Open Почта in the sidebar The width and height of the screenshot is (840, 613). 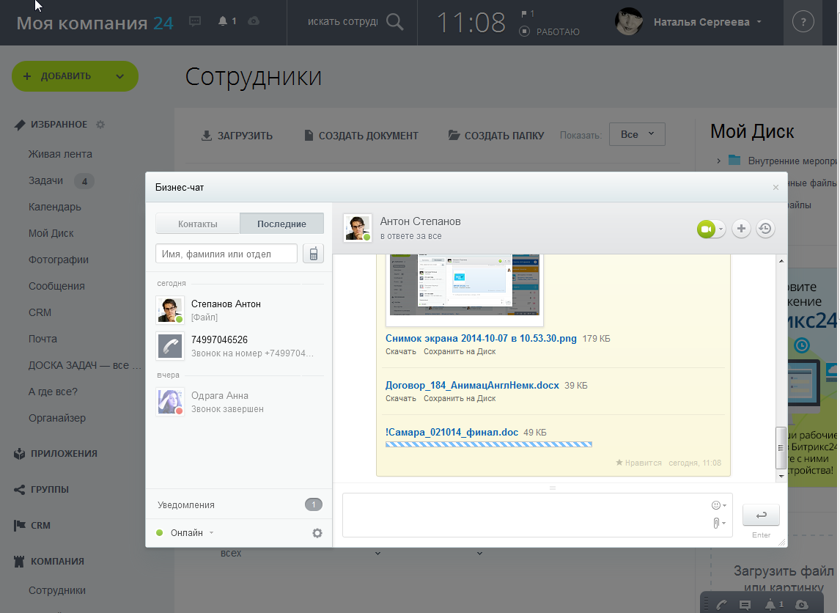pos(43,339)
